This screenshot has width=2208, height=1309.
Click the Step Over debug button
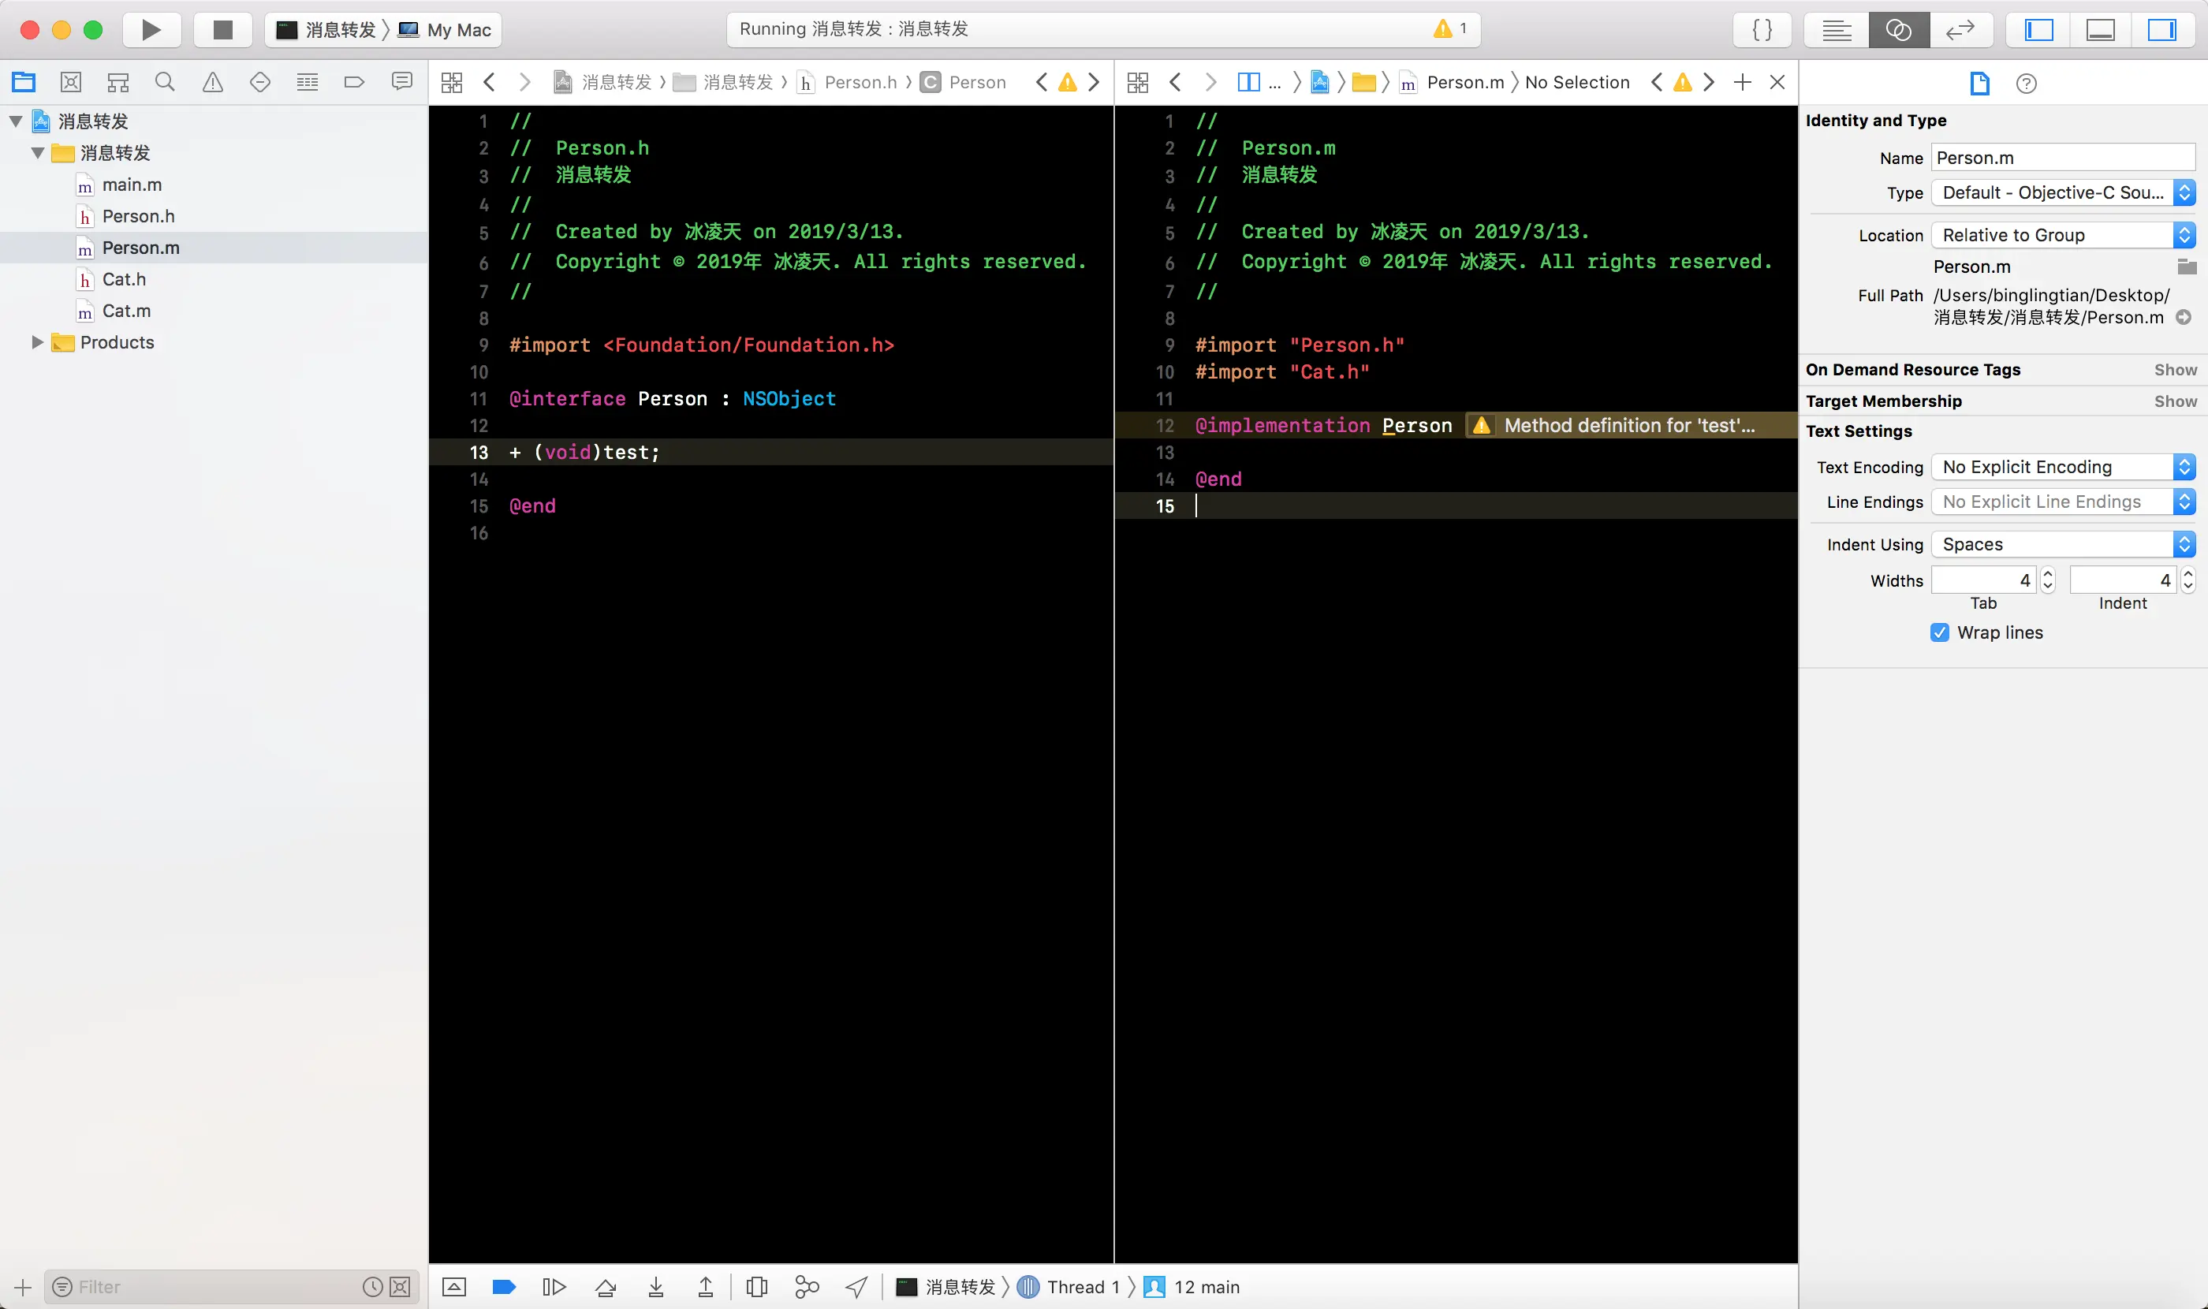605,1287
